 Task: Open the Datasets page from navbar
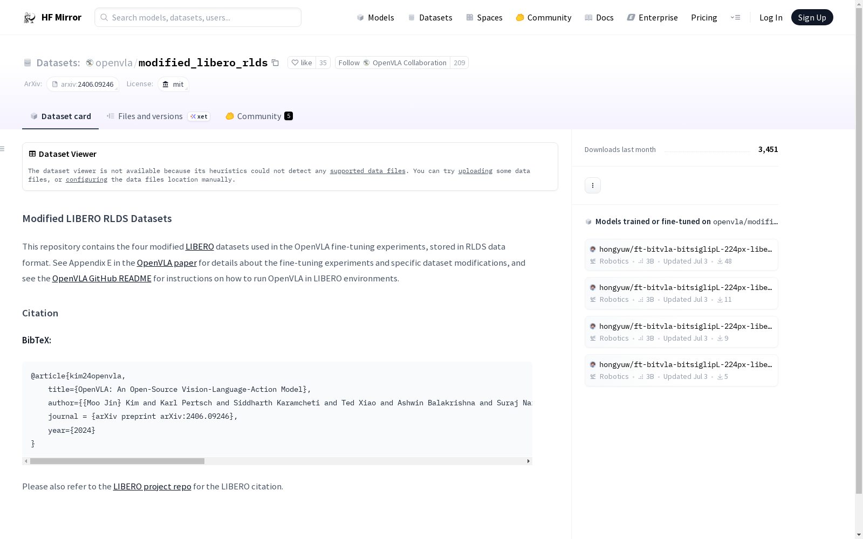point(430,17)
